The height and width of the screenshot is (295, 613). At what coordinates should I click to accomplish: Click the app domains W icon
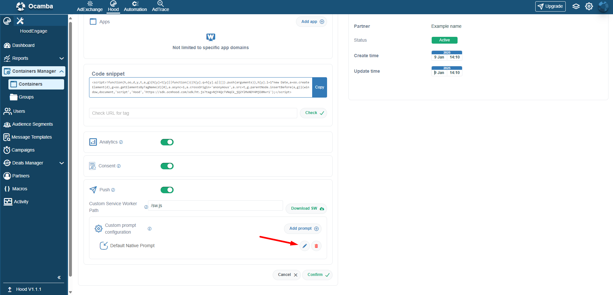(211, 37)
